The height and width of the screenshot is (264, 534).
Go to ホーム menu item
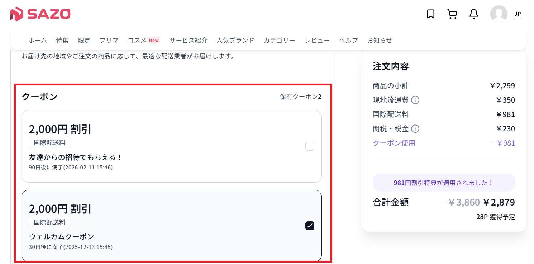[x=38, y=40]
